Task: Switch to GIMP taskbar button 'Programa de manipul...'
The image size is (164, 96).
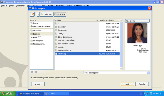Action: click(30, 94)
